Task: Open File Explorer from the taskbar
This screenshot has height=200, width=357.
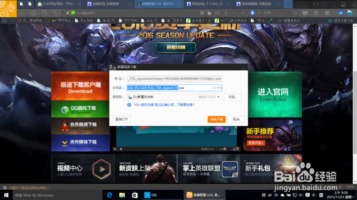Action: point(122,195)
